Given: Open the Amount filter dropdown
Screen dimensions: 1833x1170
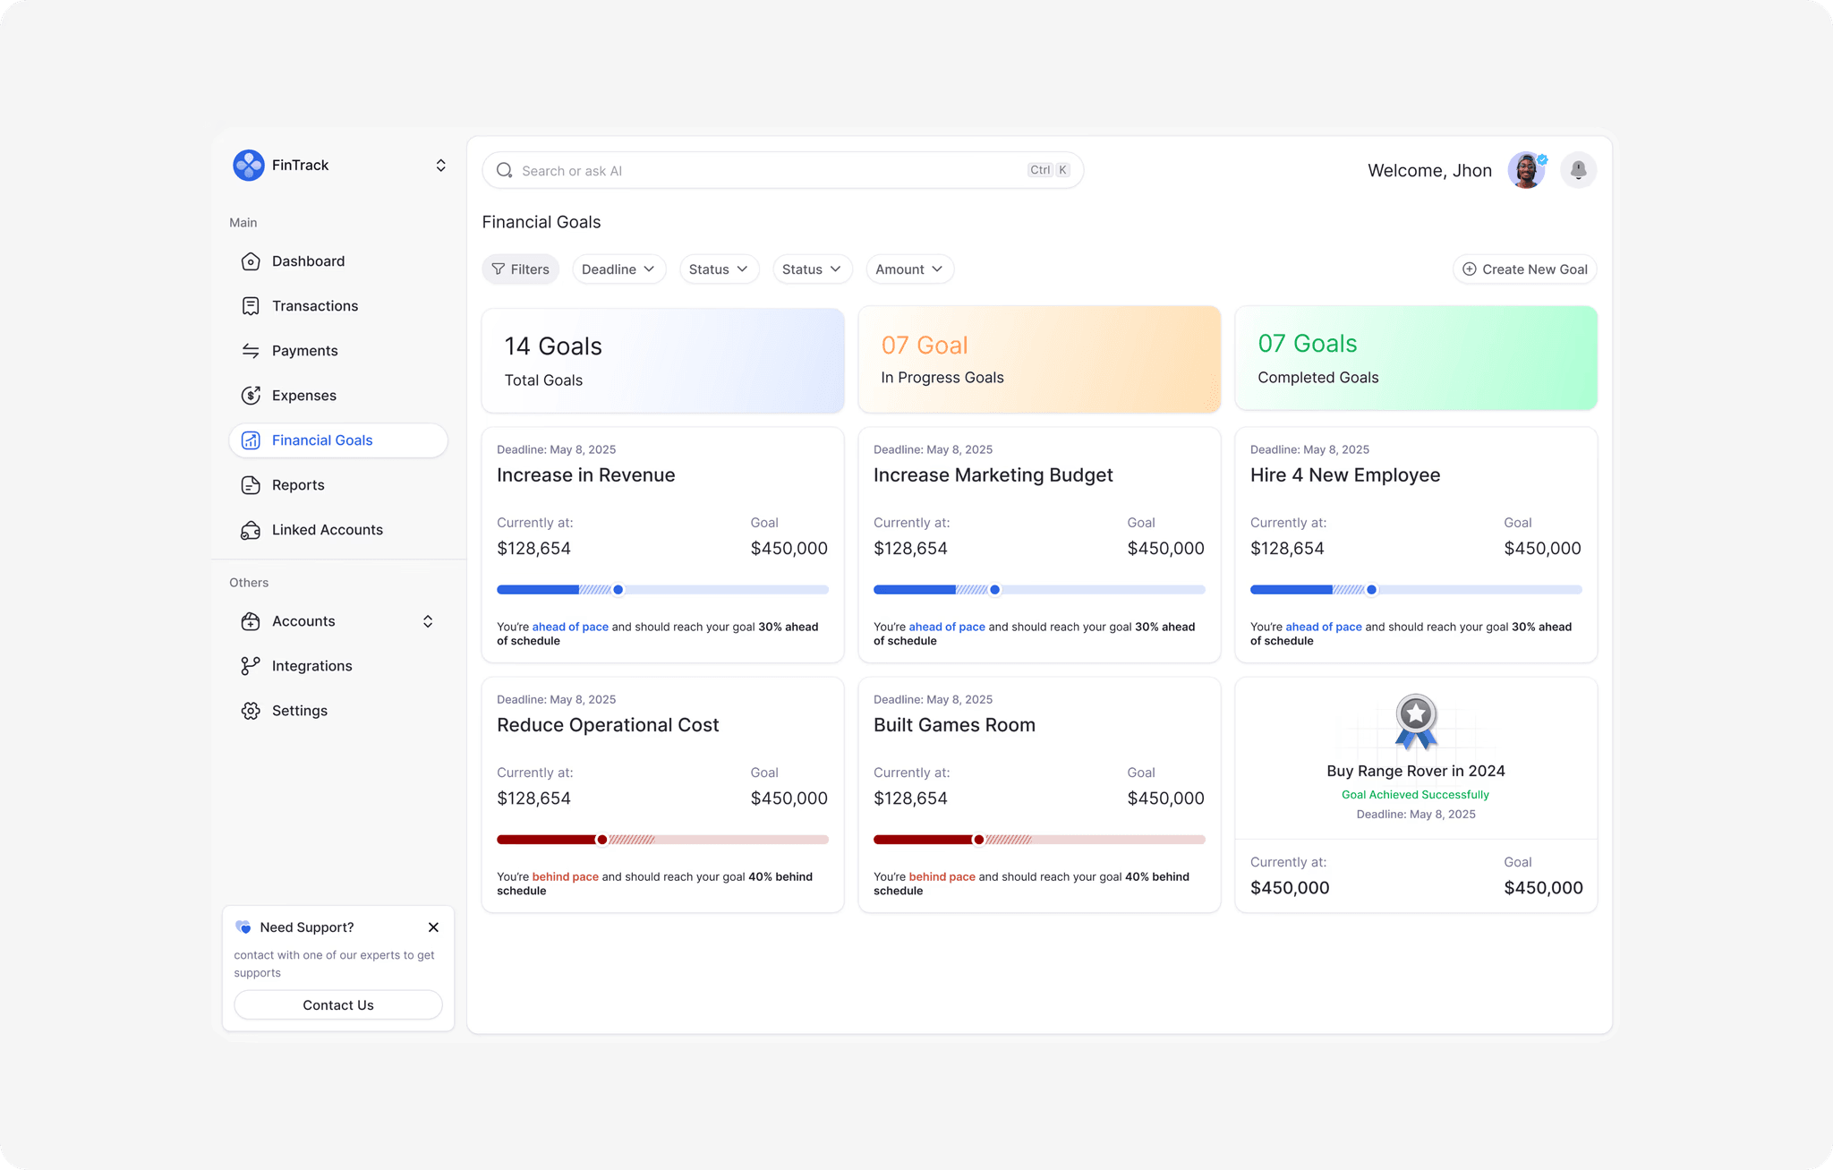Looking at the screenshot, I should (909, 269).
